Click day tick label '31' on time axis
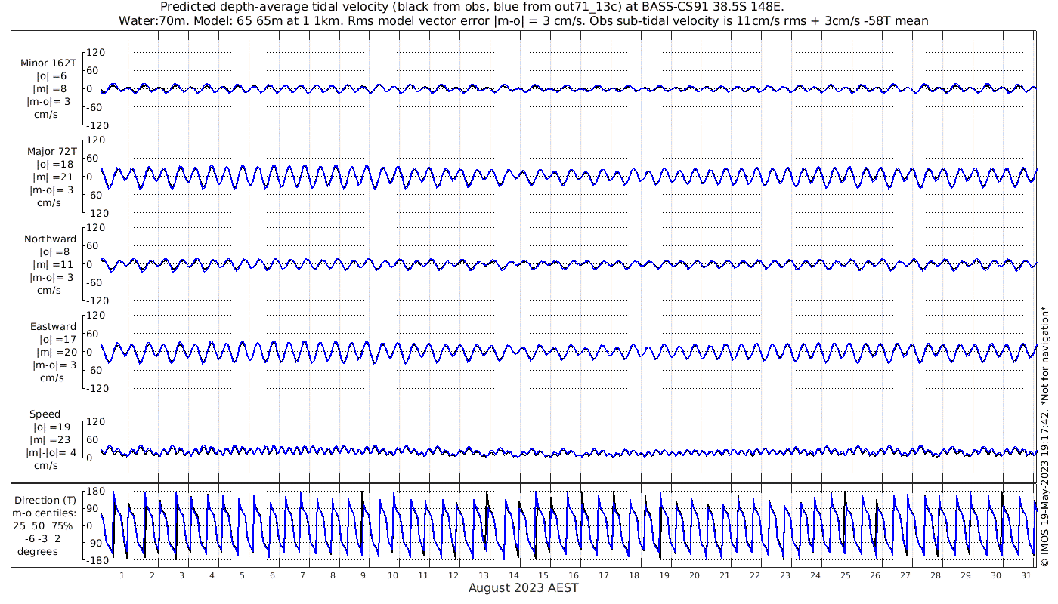The width and height of the screenshot is (1058, 604). pos(1026,575)
